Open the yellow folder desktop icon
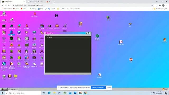Viewport: 169px width, 95px height. coord(15,77)
